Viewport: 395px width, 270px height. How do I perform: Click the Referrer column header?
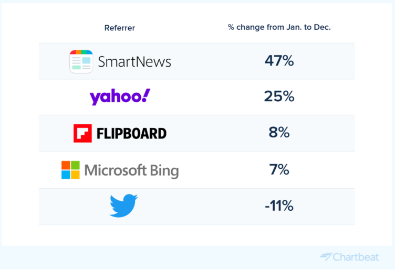120,28
